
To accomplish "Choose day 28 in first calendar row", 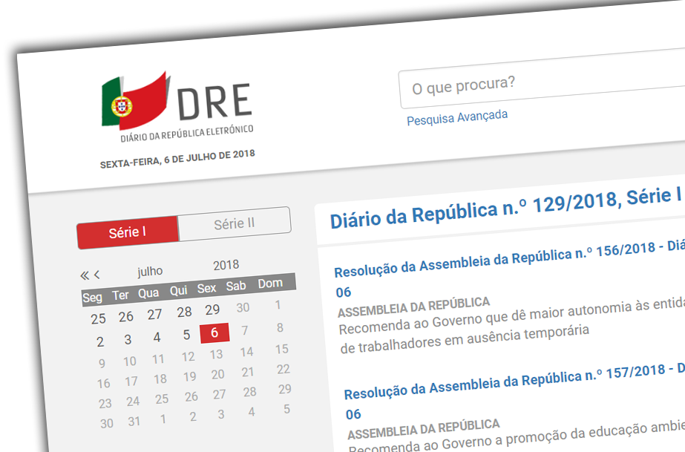I will (184, 312).
